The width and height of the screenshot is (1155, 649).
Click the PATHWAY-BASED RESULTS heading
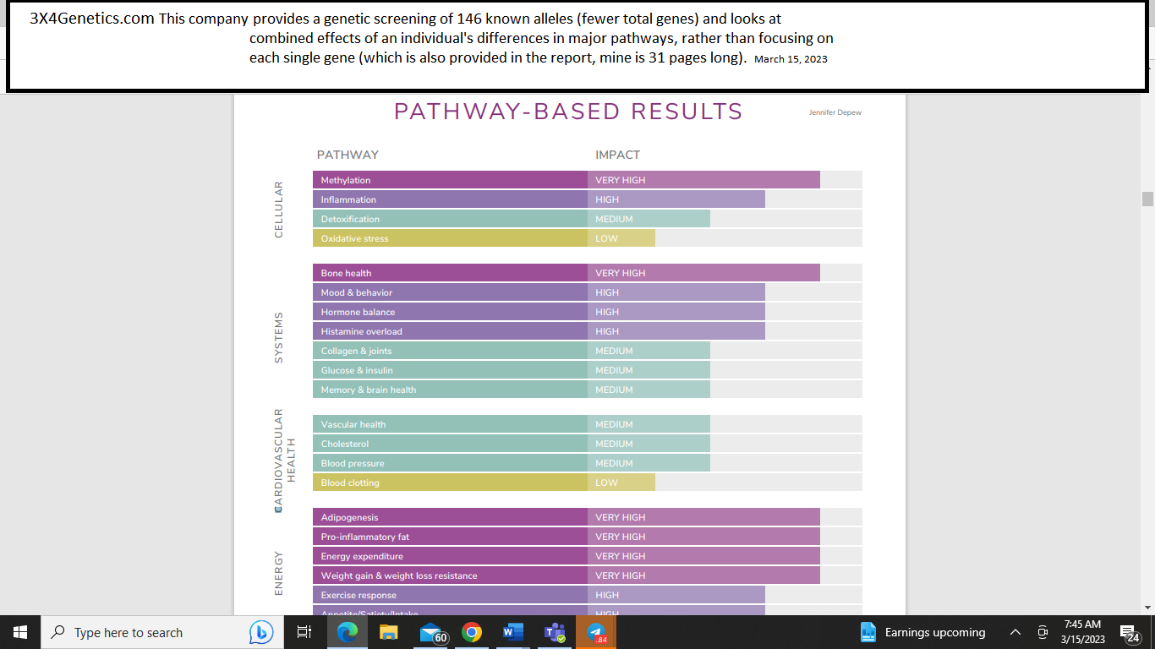[568, 112]
